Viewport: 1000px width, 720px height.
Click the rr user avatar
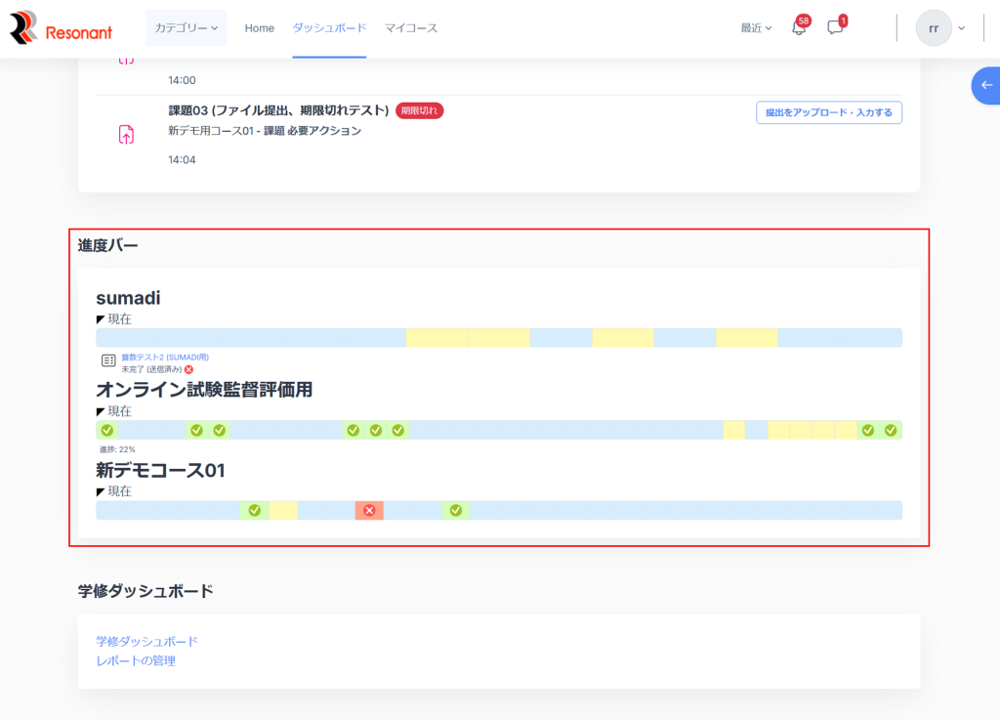[933, 28]
